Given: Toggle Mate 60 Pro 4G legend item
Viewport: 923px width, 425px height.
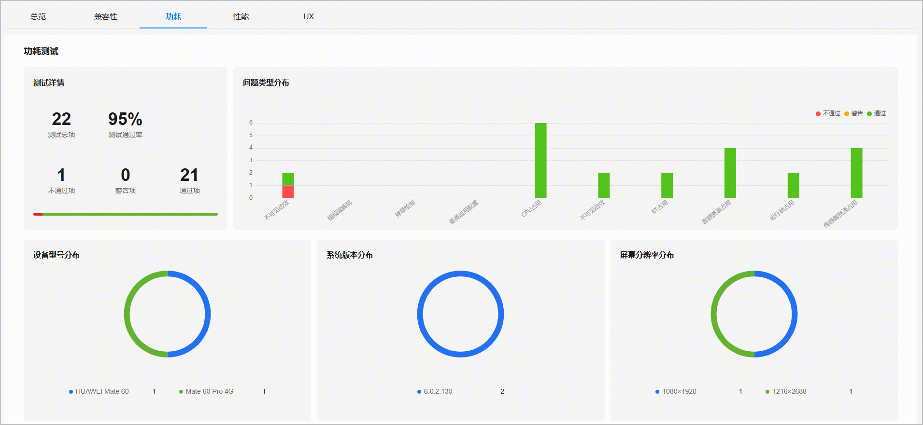Looking at the screenshot, I should point(206,391).
